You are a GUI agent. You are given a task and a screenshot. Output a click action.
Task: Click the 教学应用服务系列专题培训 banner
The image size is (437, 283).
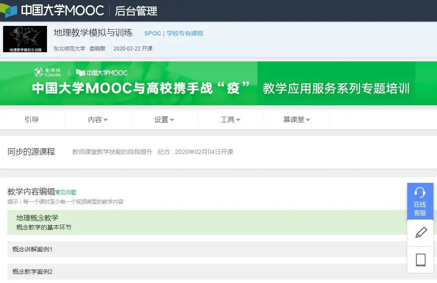(336, 88)
